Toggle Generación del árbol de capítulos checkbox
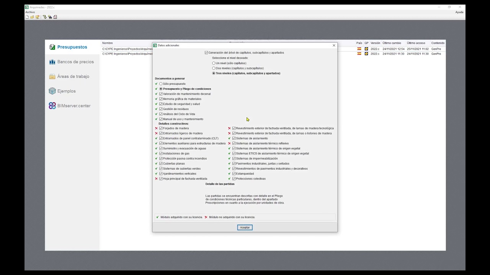The height and width of the screenshot is (275, 490). [x=206, y=53]
